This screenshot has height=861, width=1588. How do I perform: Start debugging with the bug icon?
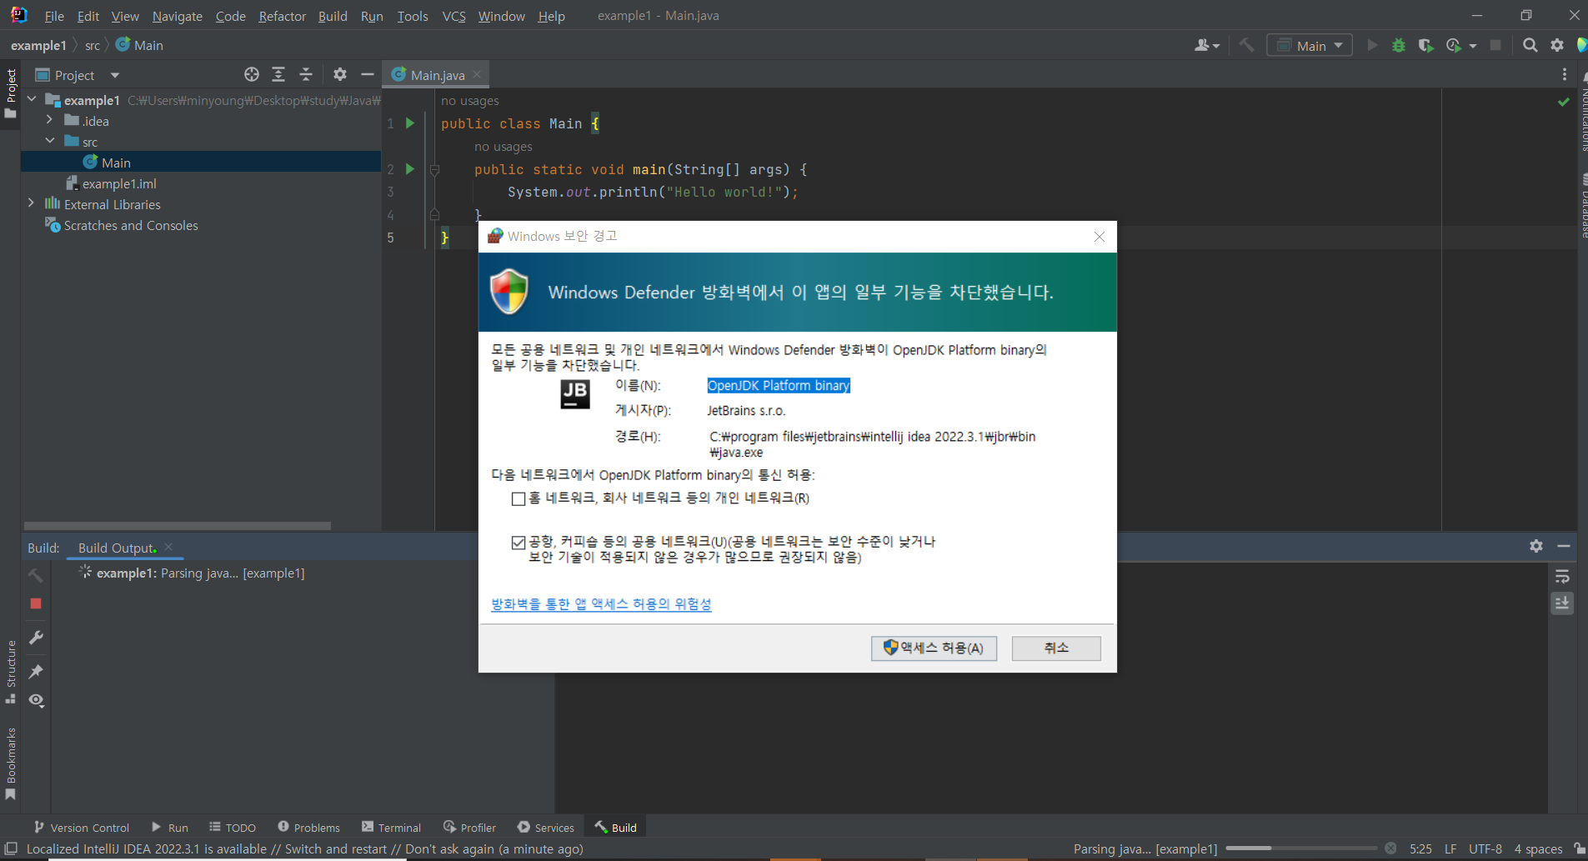pyautogui.click(x=1399, y=45)
